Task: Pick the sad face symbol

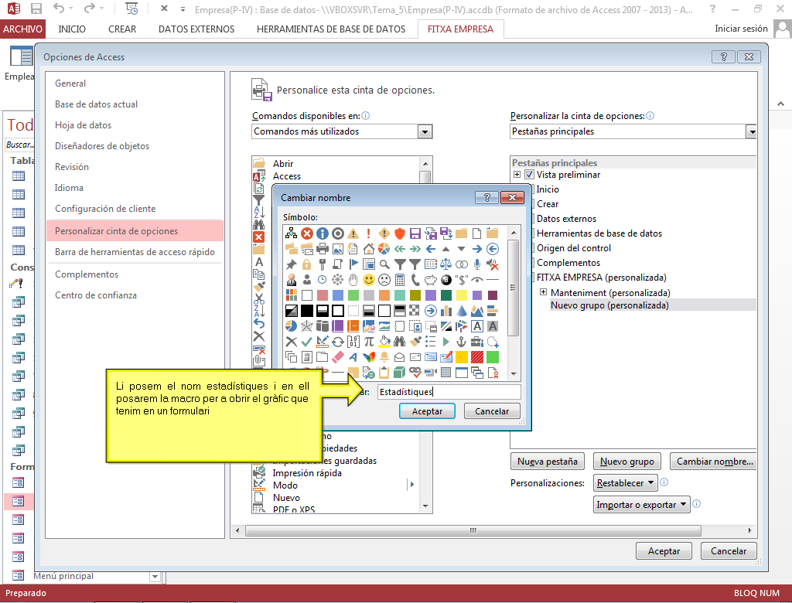Action: click(384, 280)
